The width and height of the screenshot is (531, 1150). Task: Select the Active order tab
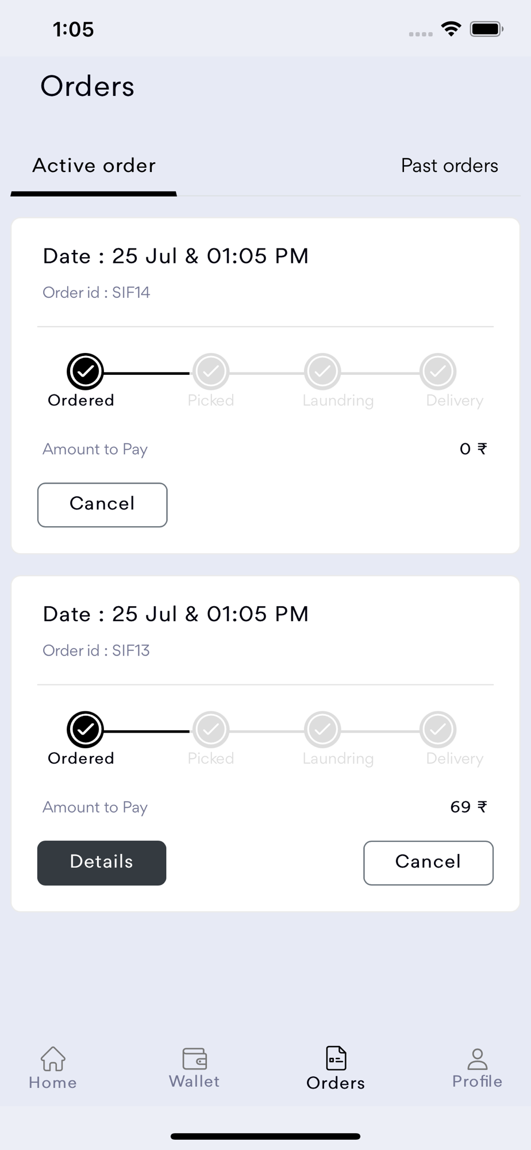94,166
